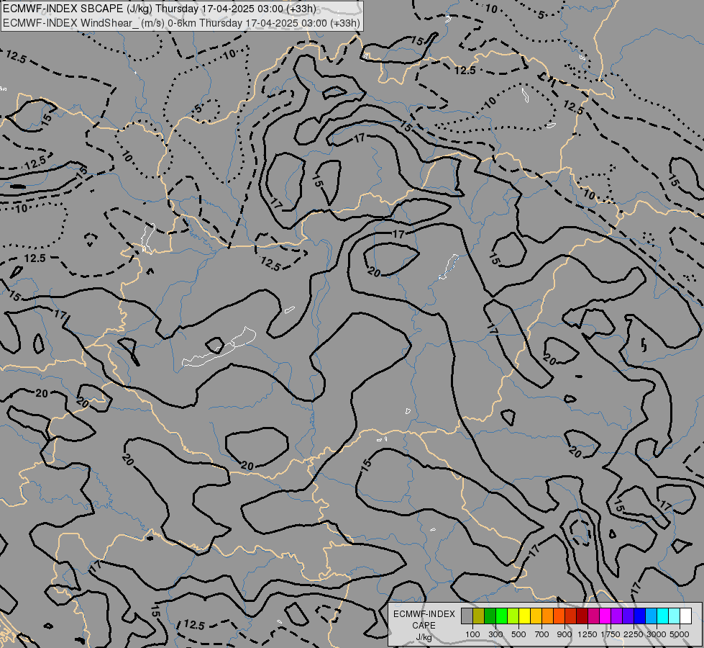The width and height of the screenshot is (704, 648).
Task: Click the legend label 5000
Action: [x=680, y=634]
